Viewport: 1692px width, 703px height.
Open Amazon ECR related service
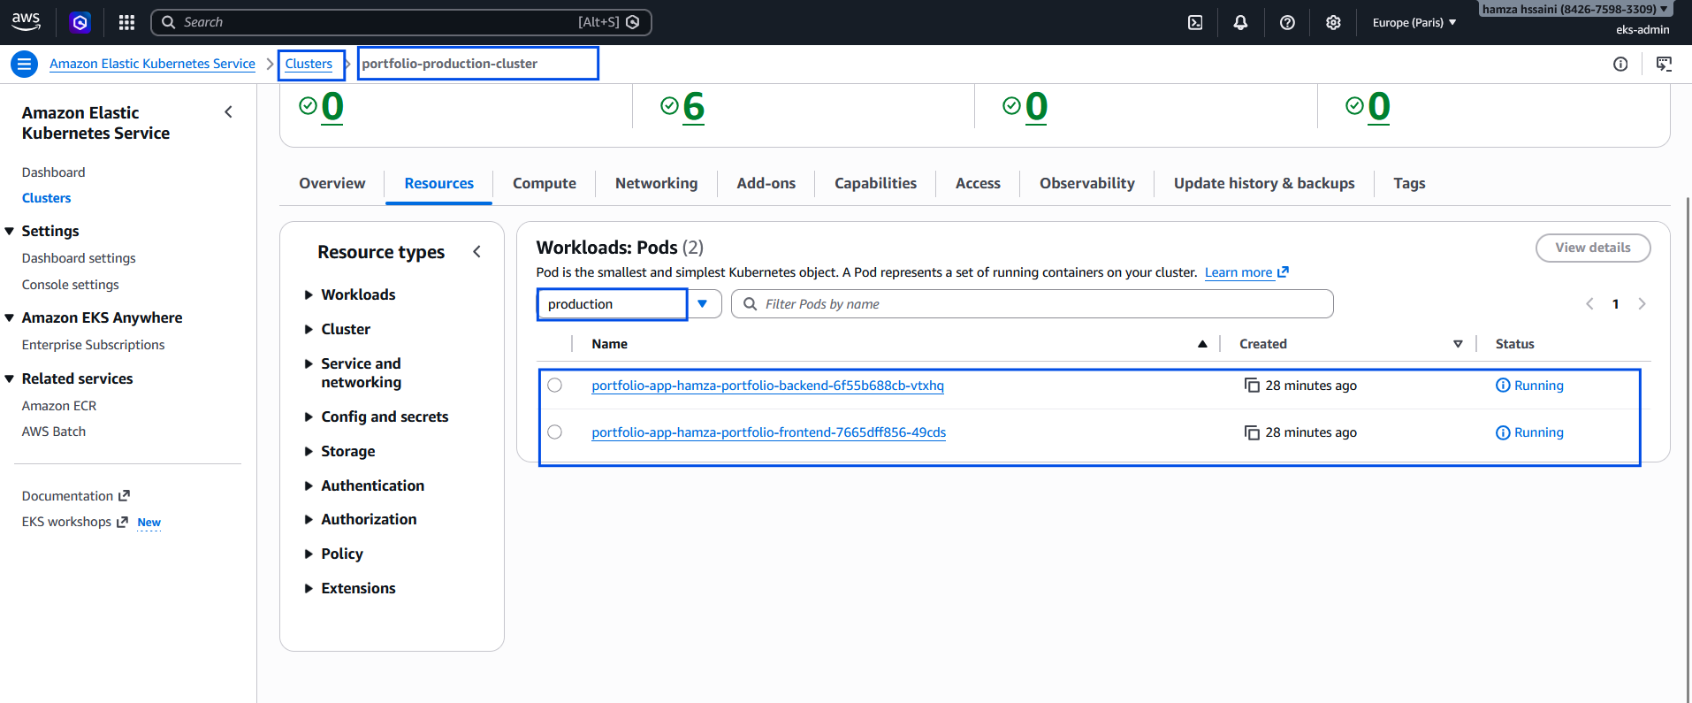coord(59,406)
